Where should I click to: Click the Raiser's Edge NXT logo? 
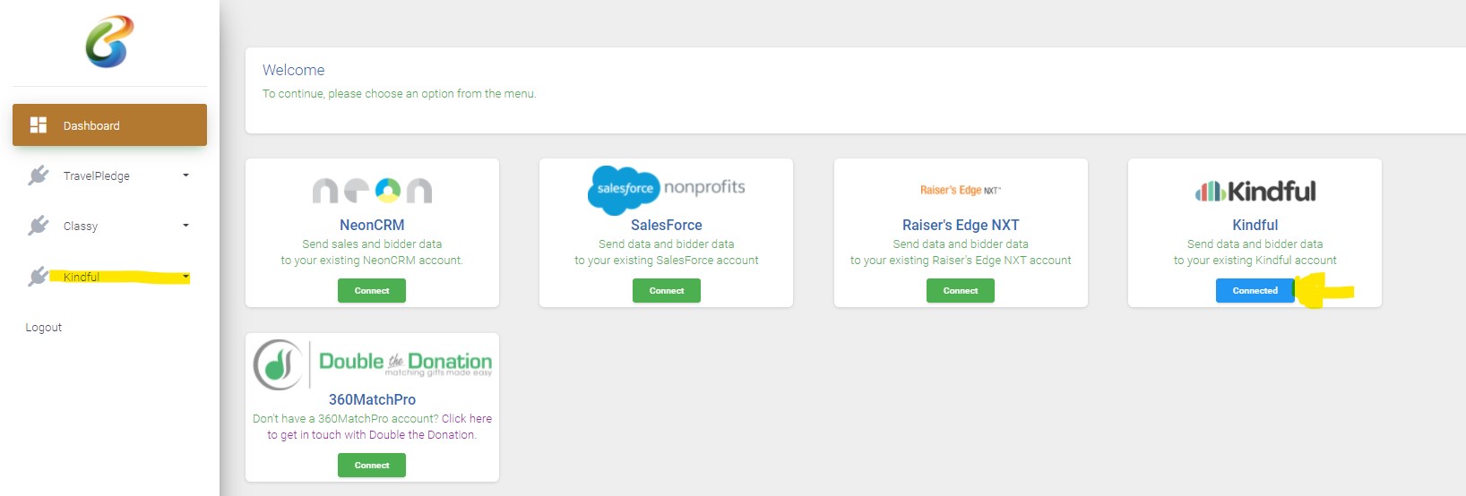[960, 190]
